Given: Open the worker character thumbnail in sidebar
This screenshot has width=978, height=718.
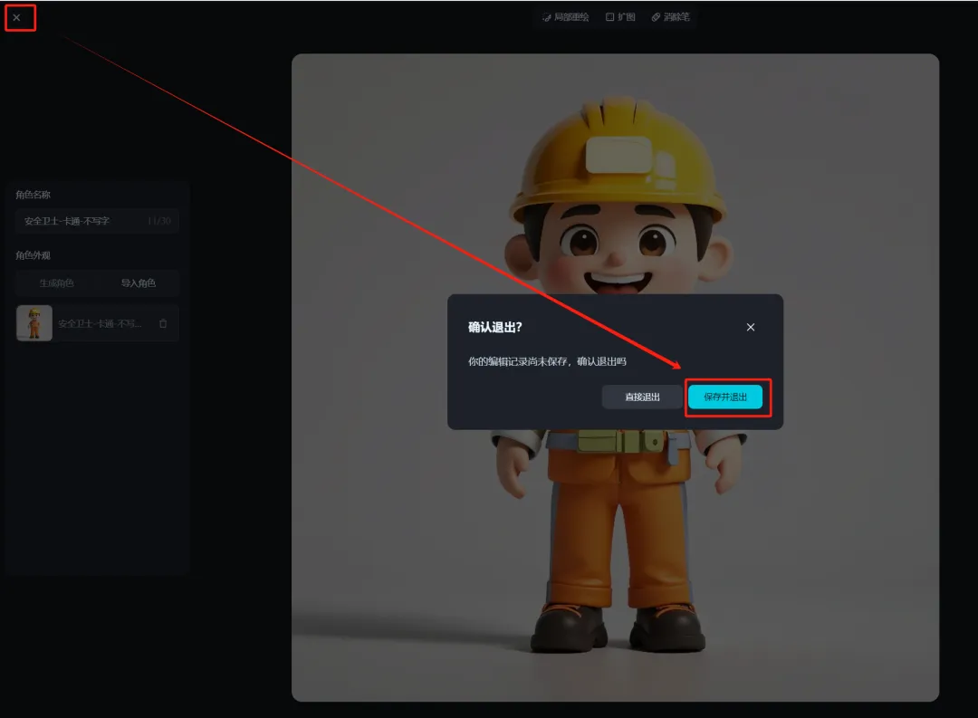Looking at the screenshot, I should 34,323.
